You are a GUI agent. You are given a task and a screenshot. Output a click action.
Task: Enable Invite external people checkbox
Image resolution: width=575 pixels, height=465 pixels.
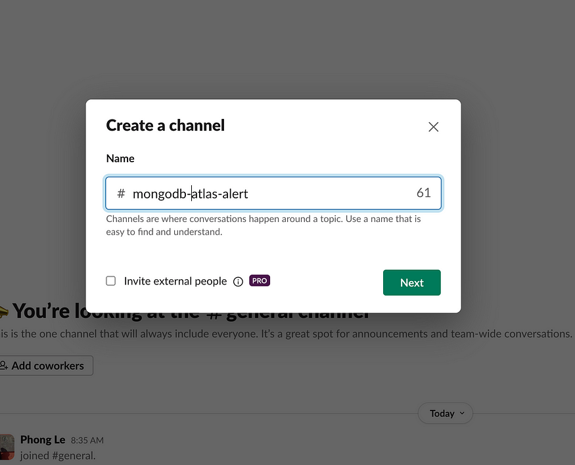111,281
